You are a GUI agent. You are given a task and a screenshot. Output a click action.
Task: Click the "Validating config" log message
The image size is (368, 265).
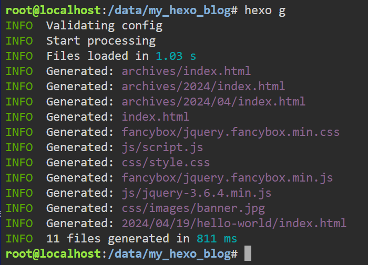[104, 26]
